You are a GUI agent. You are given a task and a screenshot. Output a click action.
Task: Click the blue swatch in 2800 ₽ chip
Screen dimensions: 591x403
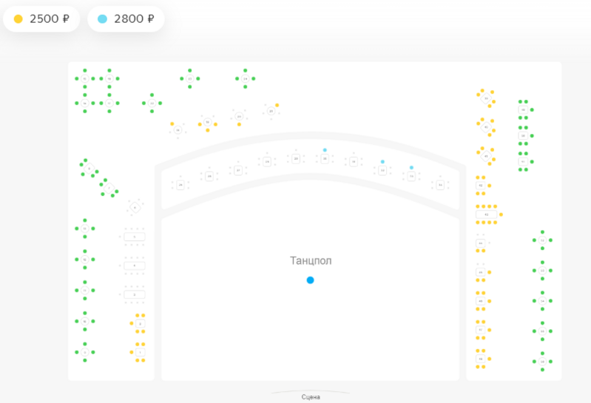[103, 18]
